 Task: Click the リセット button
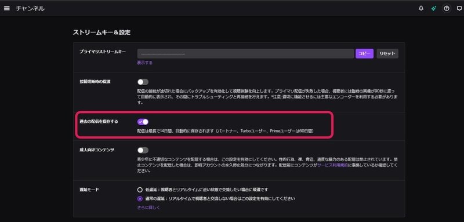pos(387,53)
